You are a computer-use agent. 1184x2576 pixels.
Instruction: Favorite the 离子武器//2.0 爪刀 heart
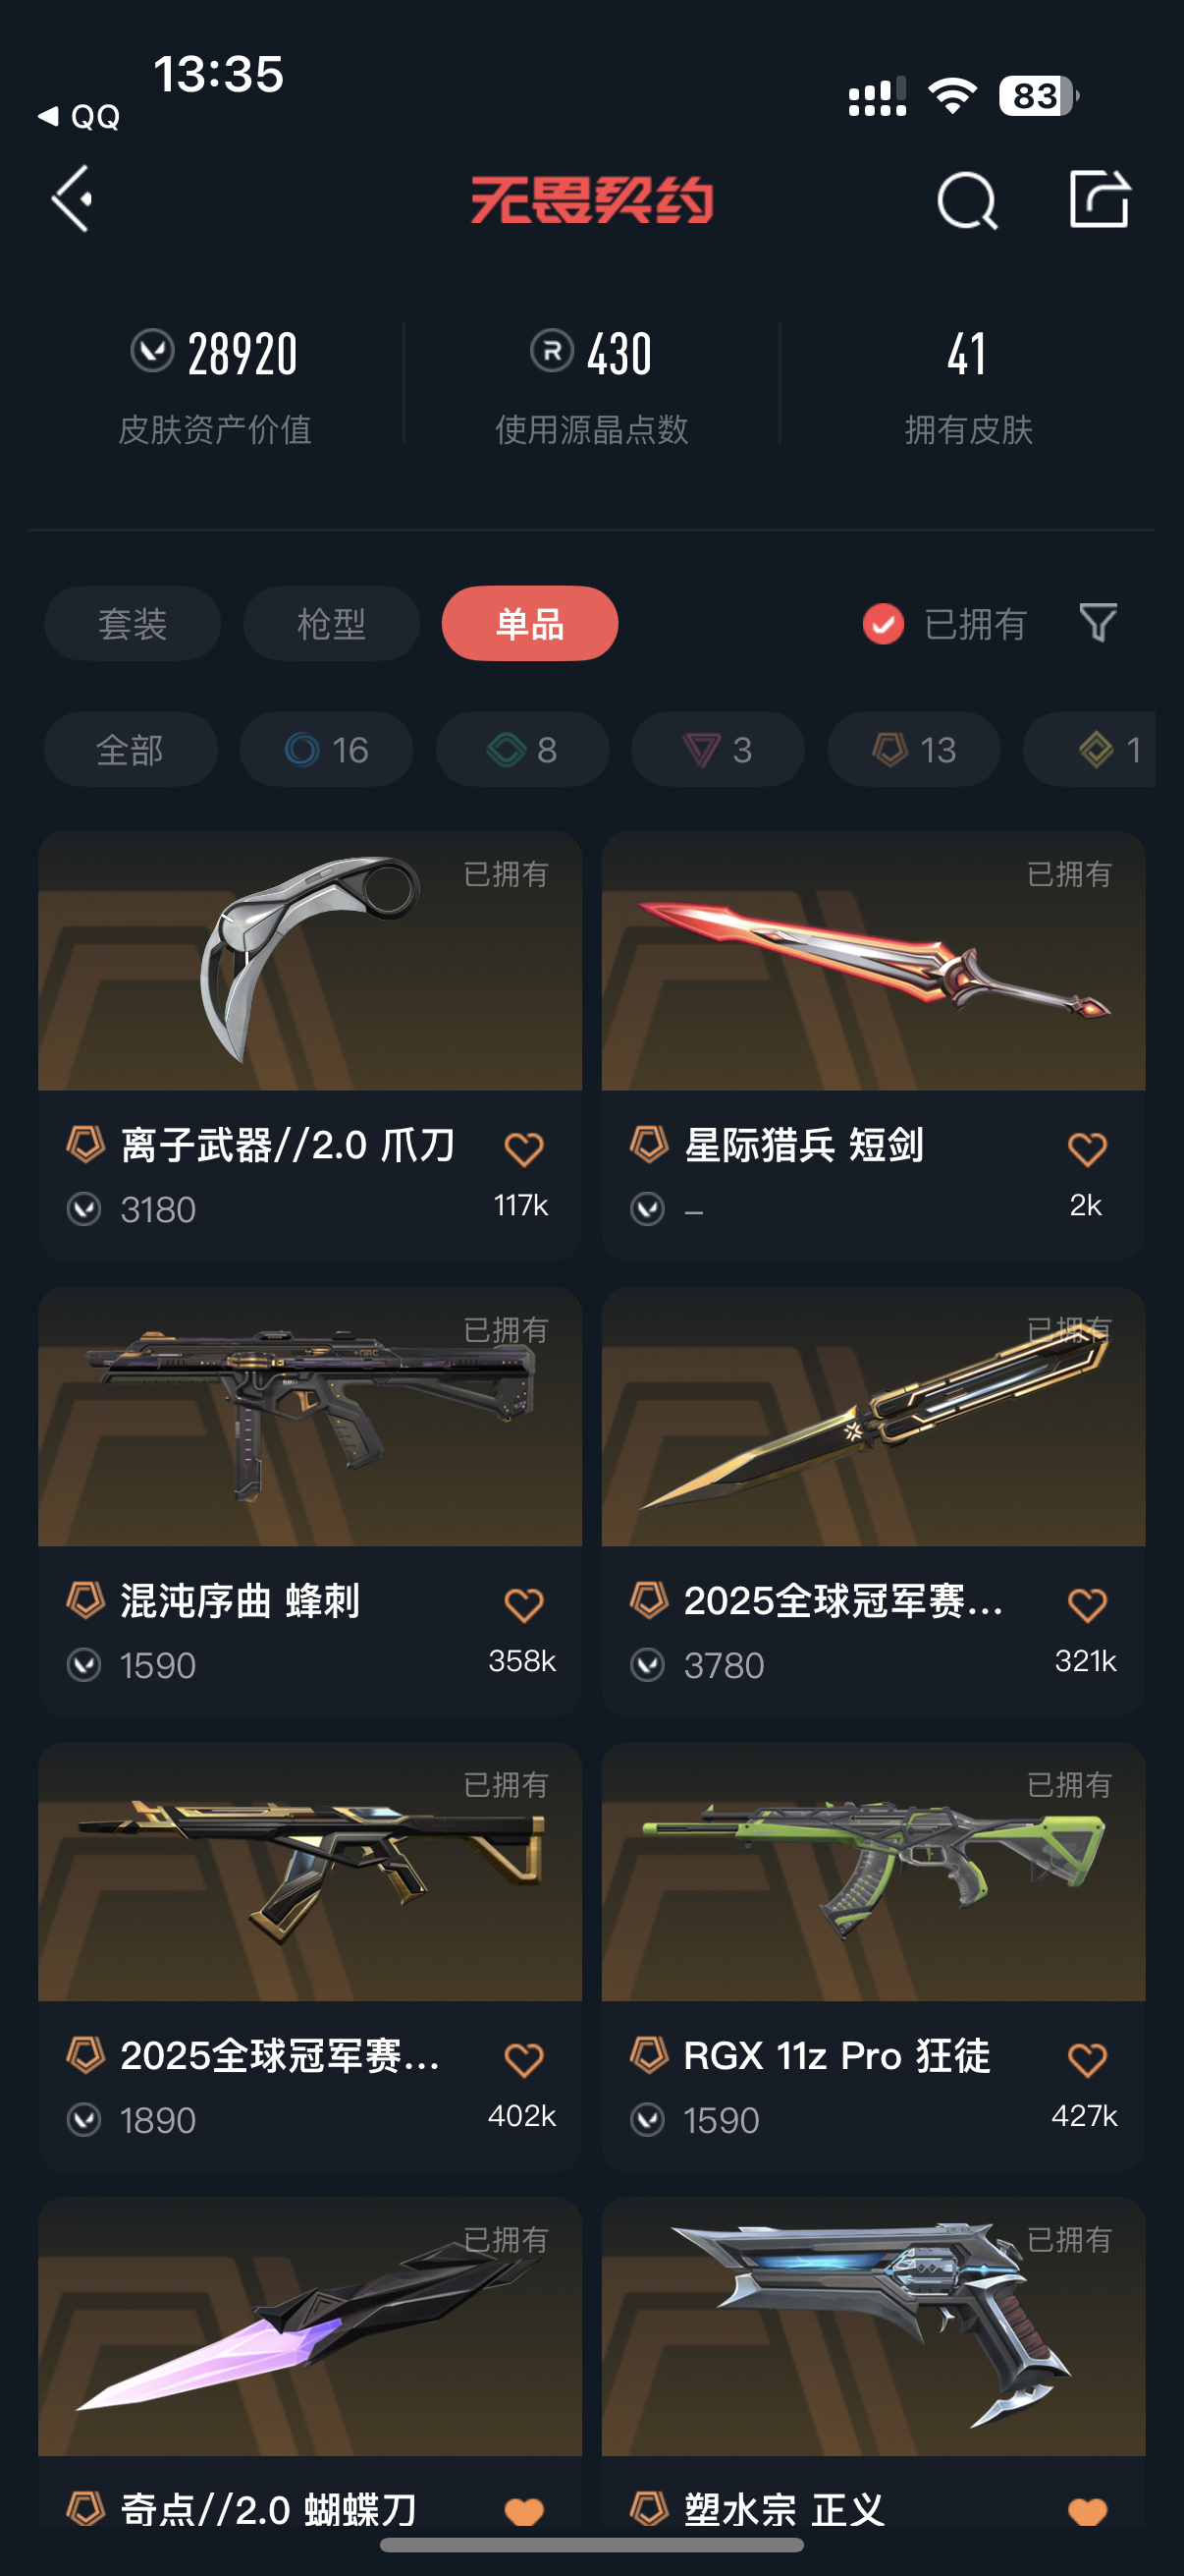(523, 1149)
